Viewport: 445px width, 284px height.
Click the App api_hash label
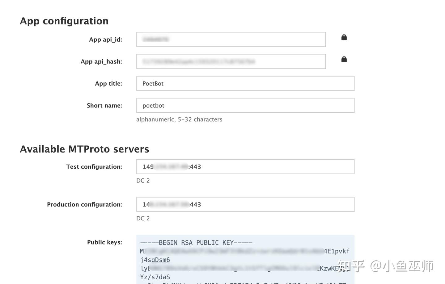pyautogui.click(x=101, y=61)
